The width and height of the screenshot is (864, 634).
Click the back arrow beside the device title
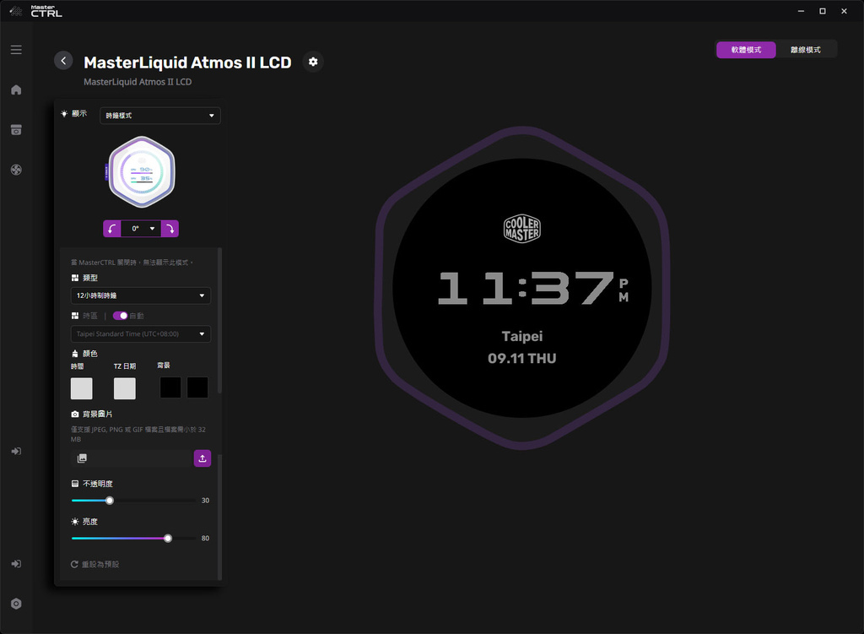coord(63,61)
